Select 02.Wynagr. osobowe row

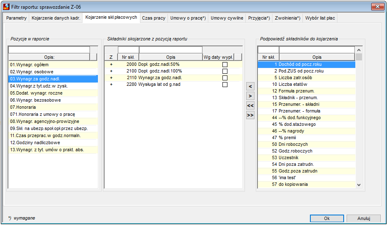point(53,72)
